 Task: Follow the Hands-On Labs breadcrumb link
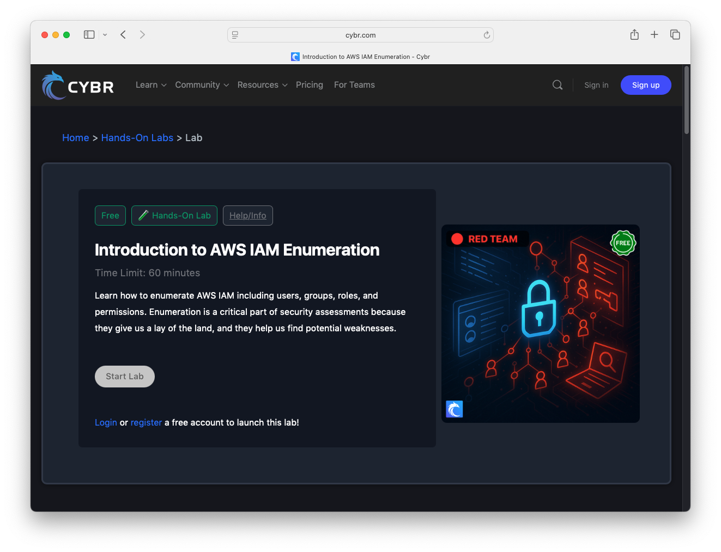(x=137, y=138)
